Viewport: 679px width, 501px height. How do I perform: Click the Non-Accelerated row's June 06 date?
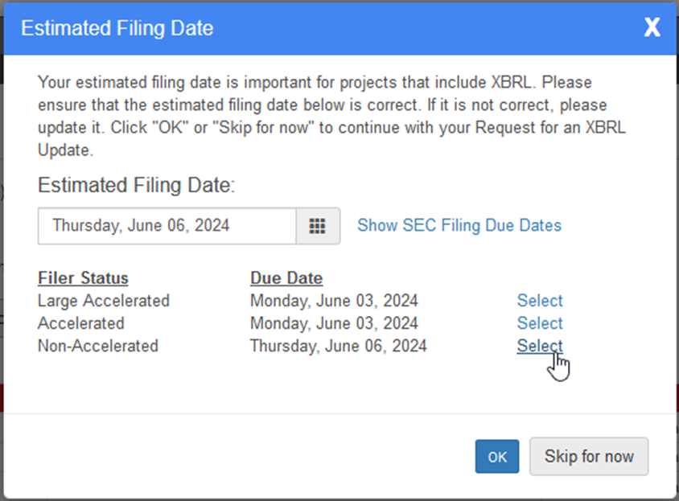click(x=339, y=346)
